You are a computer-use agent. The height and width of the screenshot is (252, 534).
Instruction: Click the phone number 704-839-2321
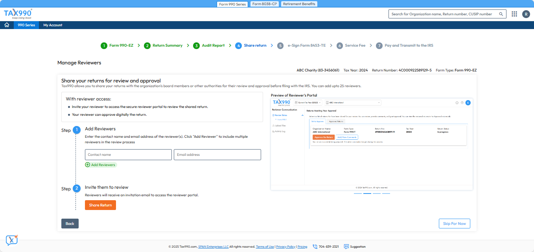click(329, 247)
